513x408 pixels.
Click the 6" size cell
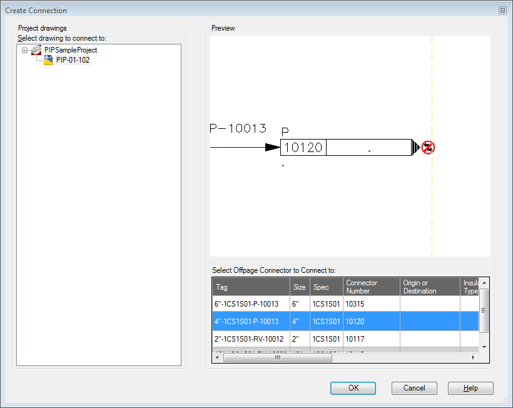tap(300, 304)
